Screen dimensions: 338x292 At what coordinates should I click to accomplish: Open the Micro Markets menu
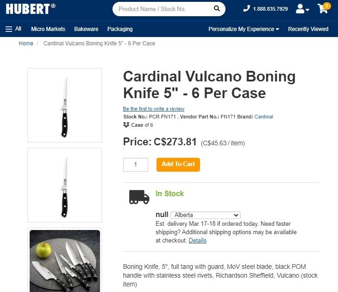(48, 29)
